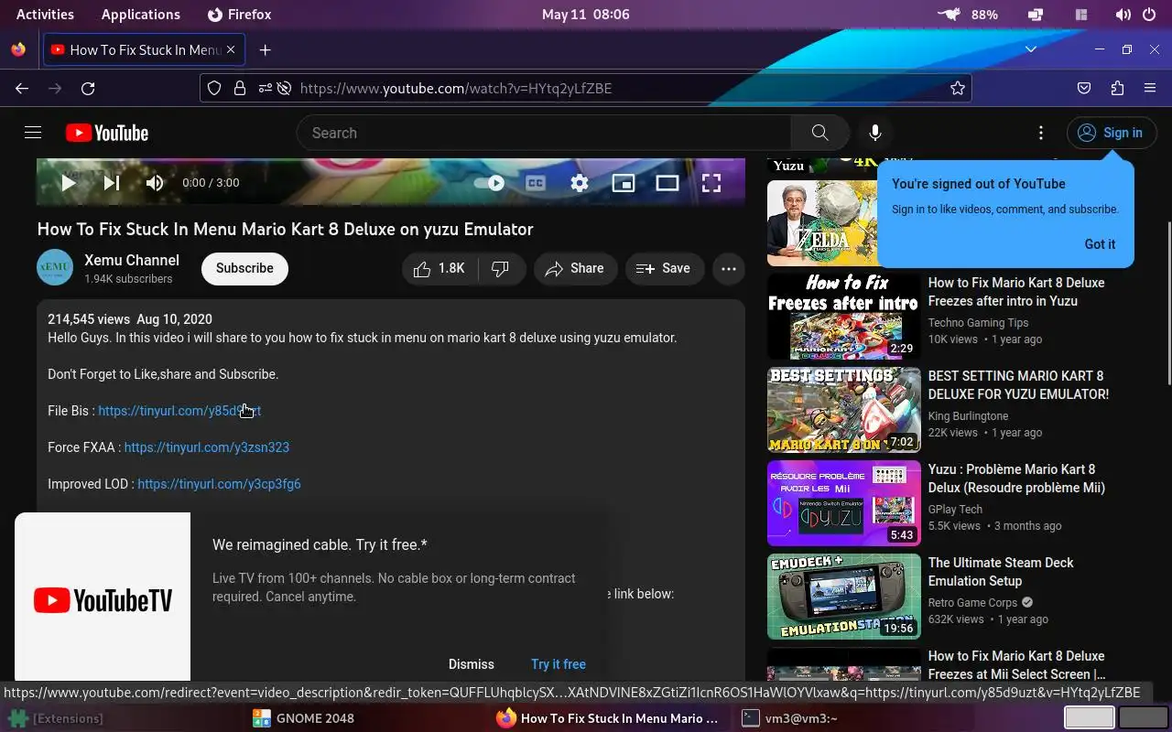The image size is (1172, 732).
Task: Switch to vm3@vm3 terminal in taskbar
Action: 789,718
